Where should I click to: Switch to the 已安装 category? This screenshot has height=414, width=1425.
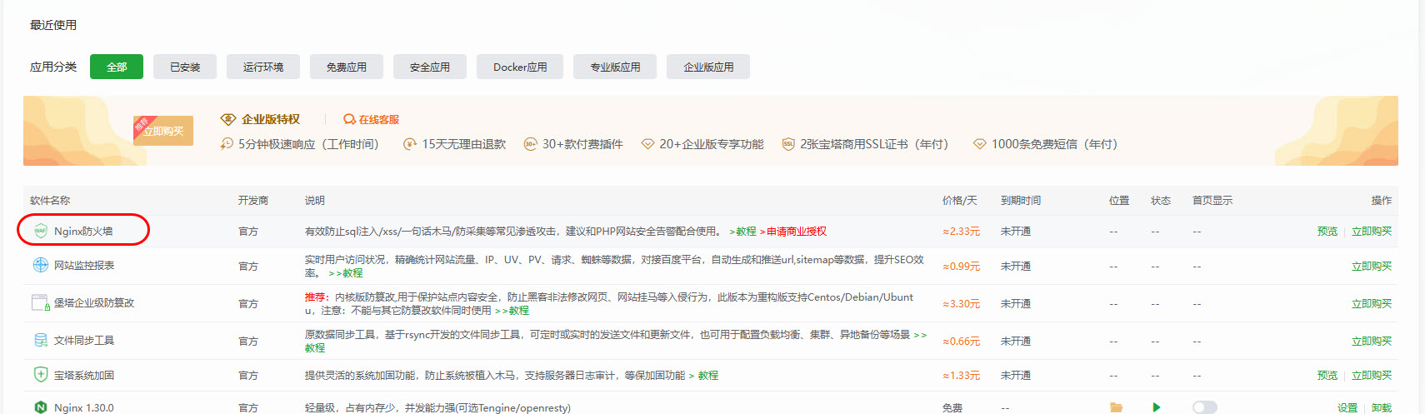coord(185,67)
